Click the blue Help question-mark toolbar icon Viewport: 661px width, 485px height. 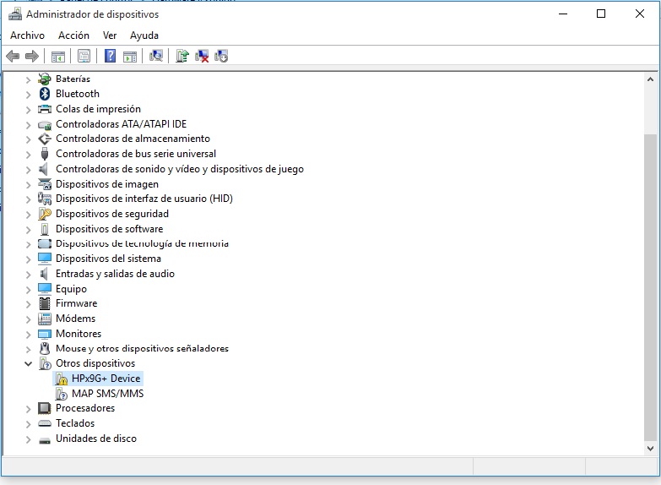[x=110, y=57]
